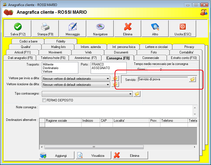Click Ragione sociale column header

pos(63,121)
